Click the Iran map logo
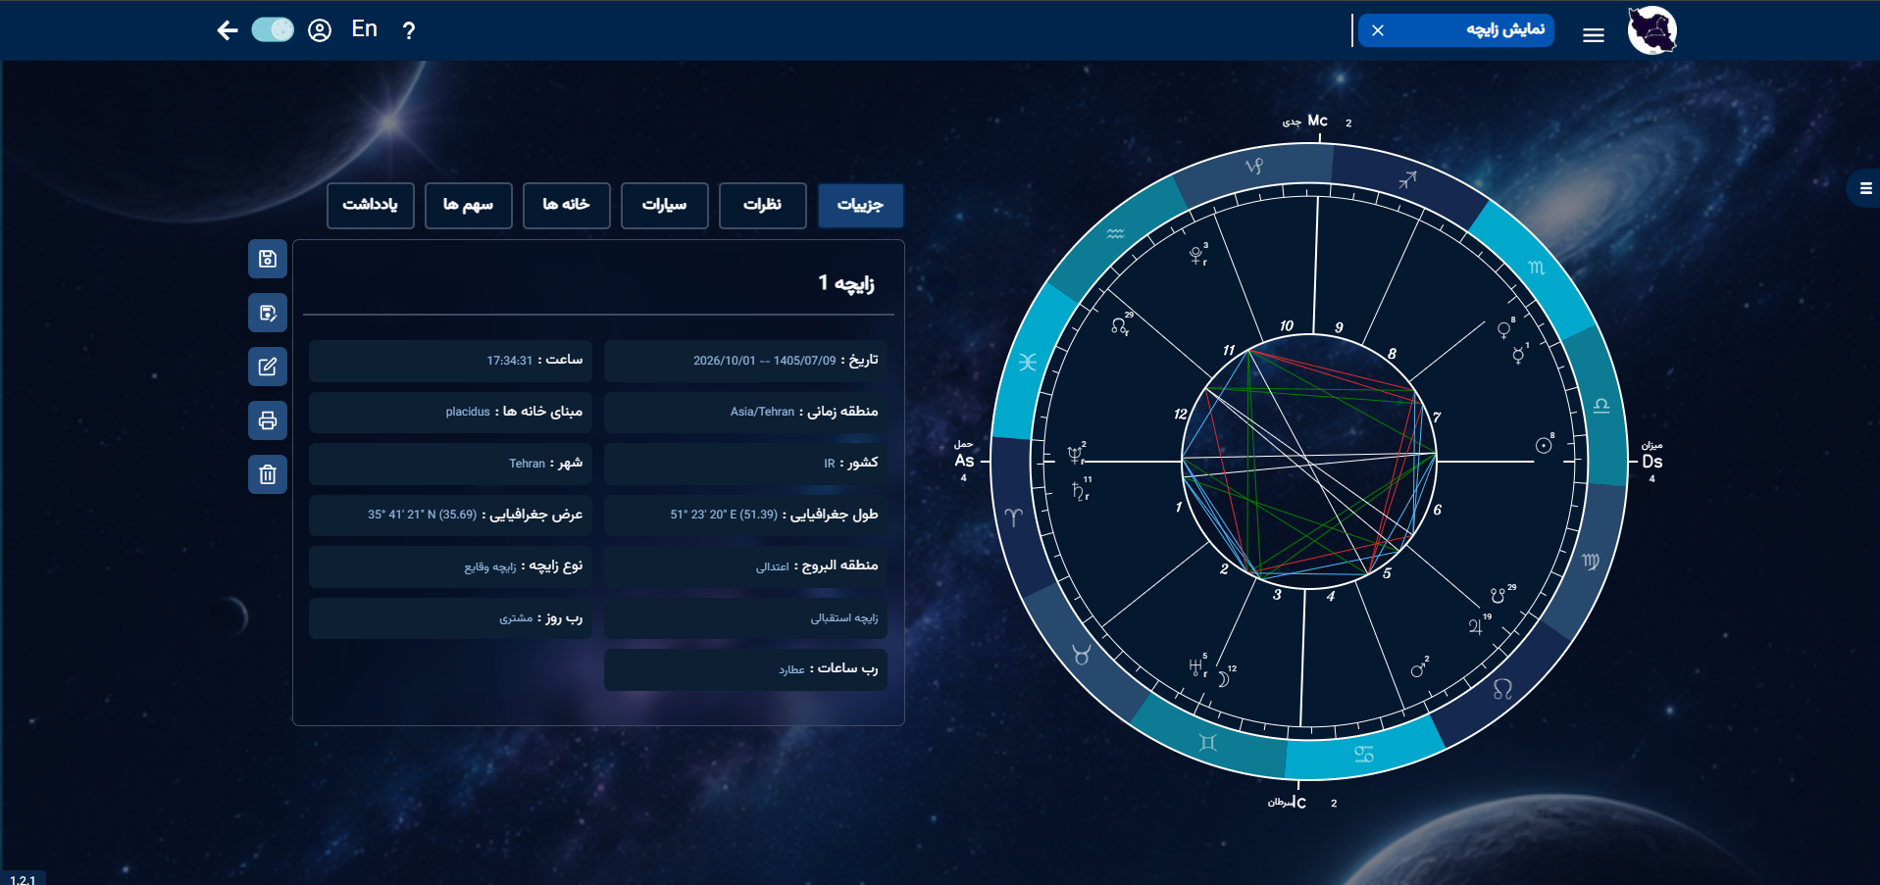 (1652, 30)
